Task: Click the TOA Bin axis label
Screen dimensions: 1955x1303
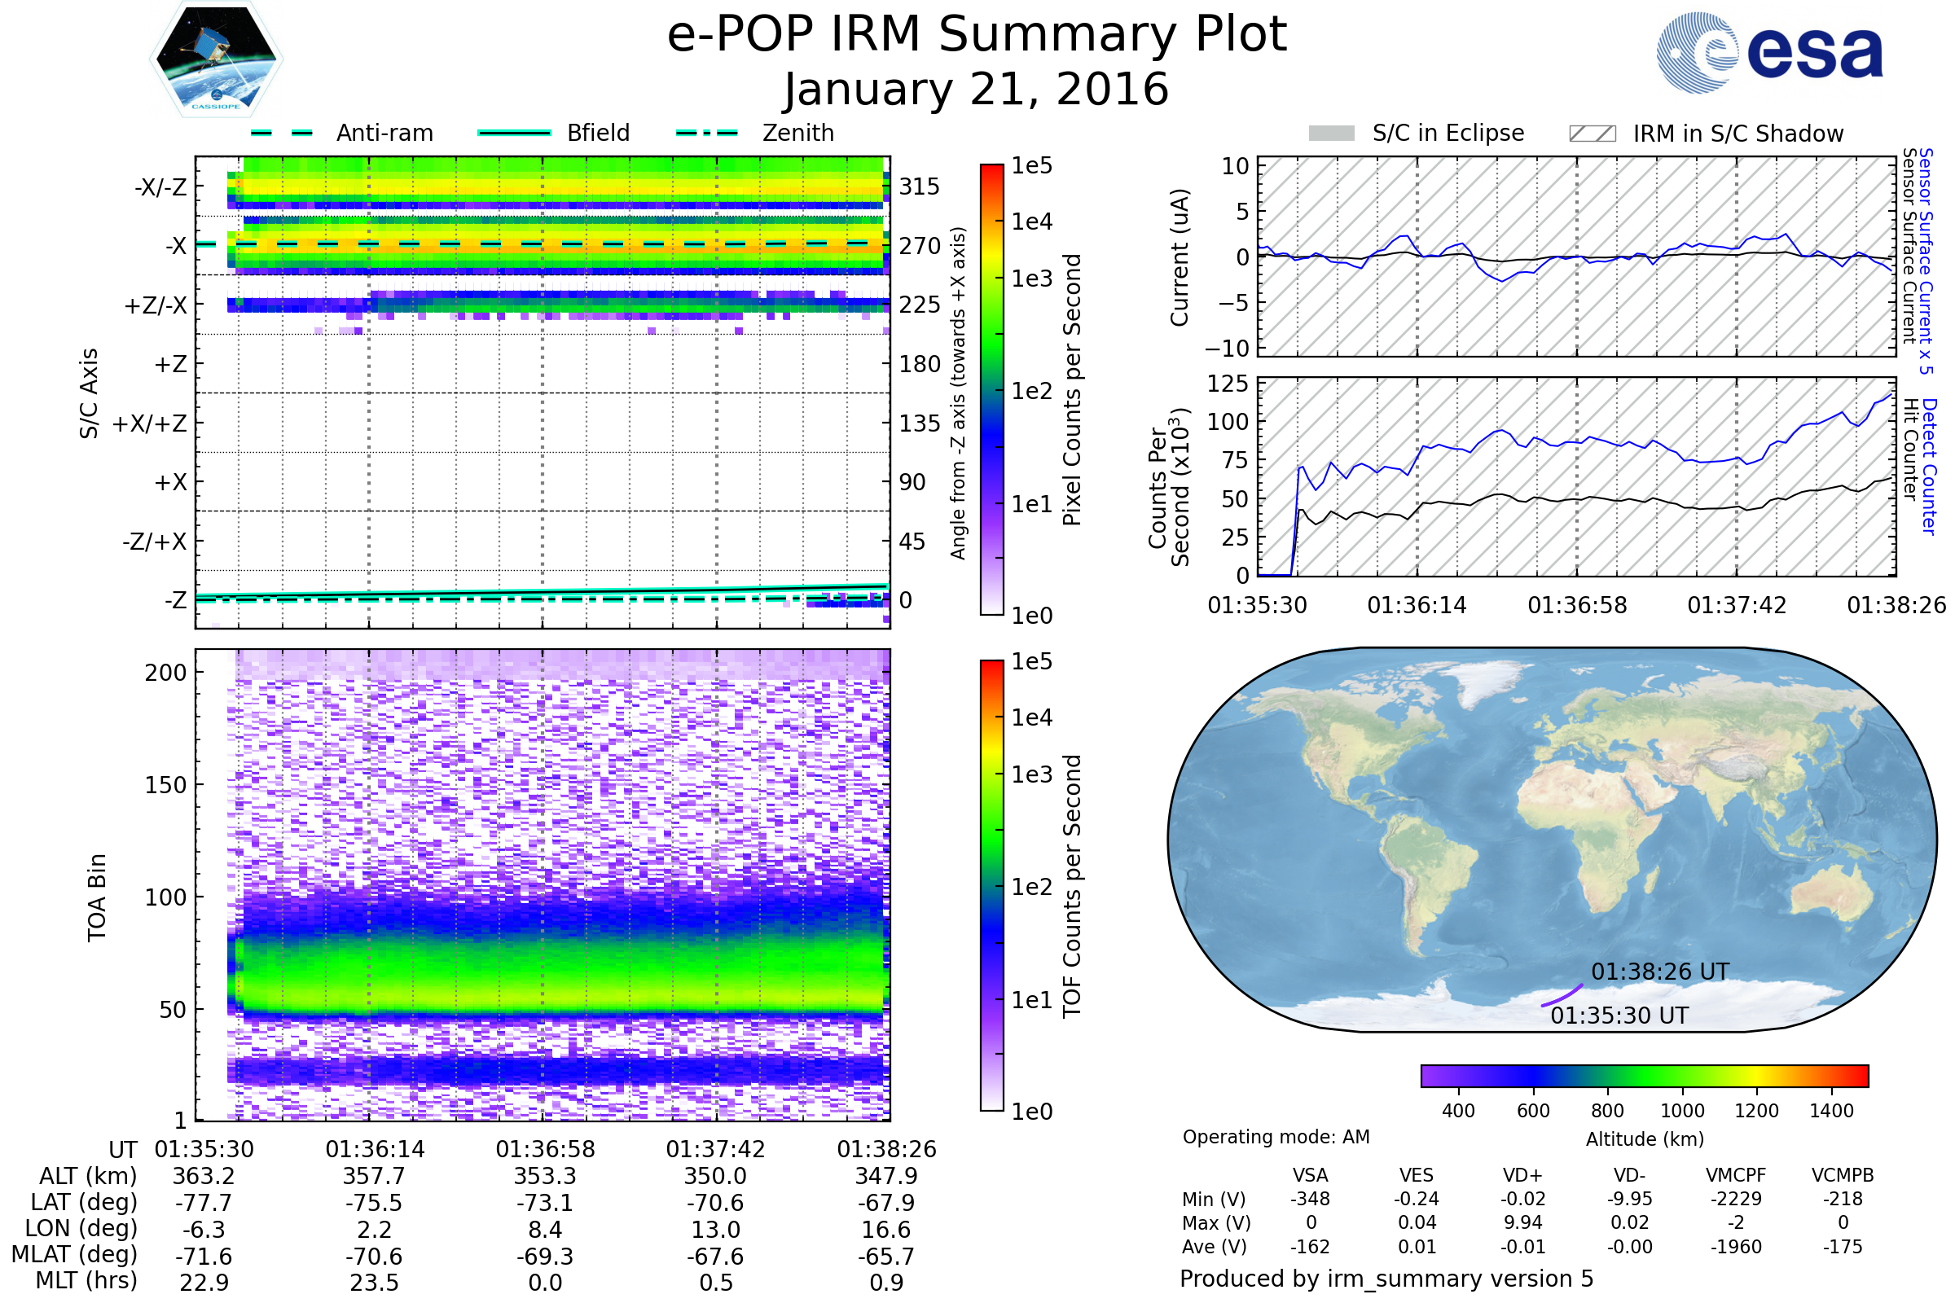Action: [x=96, y=897]
